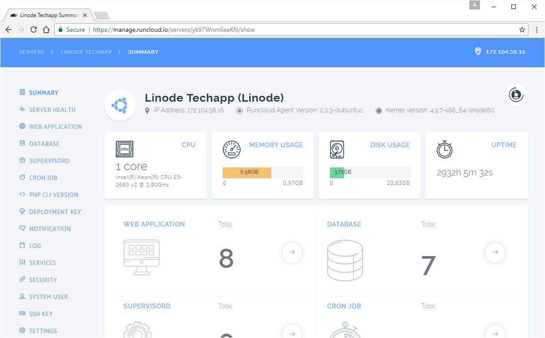
Task: Open the Web Application arrow button
Action: coord(292,252)
